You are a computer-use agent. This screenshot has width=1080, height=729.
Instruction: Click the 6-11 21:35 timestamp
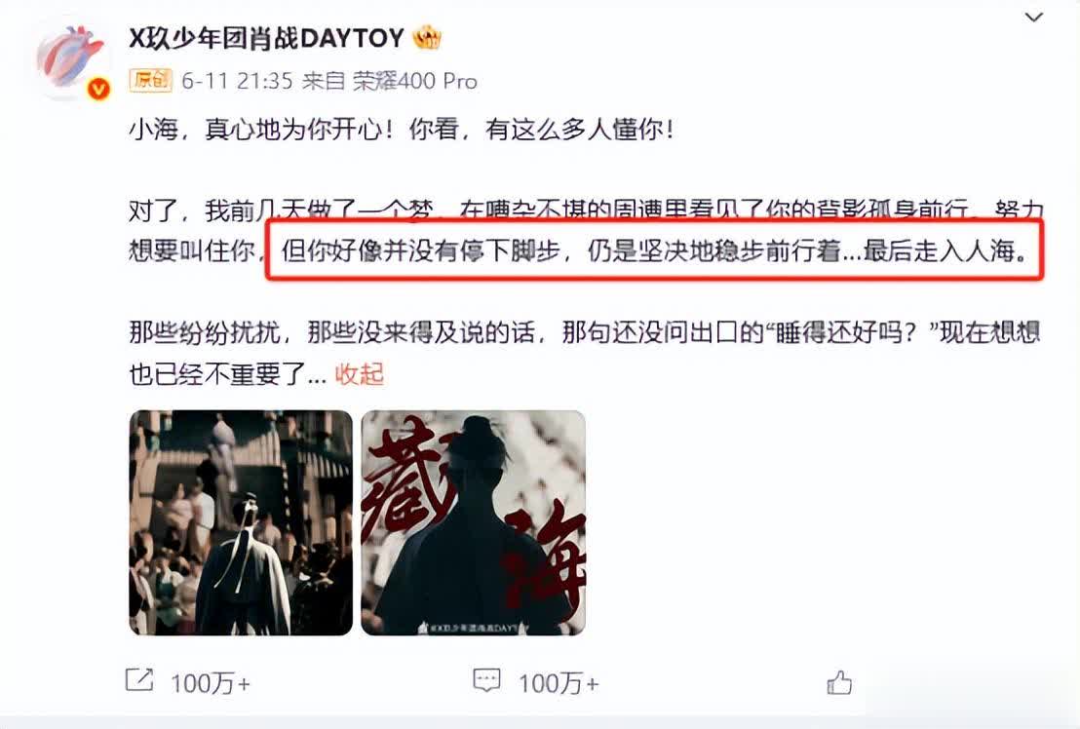[x=237, y=81]
